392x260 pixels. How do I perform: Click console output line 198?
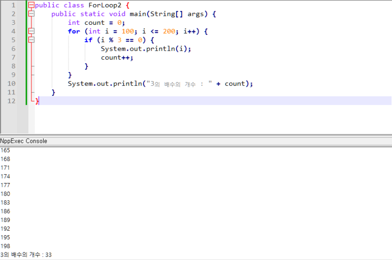(5, 246)
